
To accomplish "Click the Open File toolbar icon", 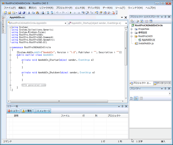I will [x=9, y=13].
